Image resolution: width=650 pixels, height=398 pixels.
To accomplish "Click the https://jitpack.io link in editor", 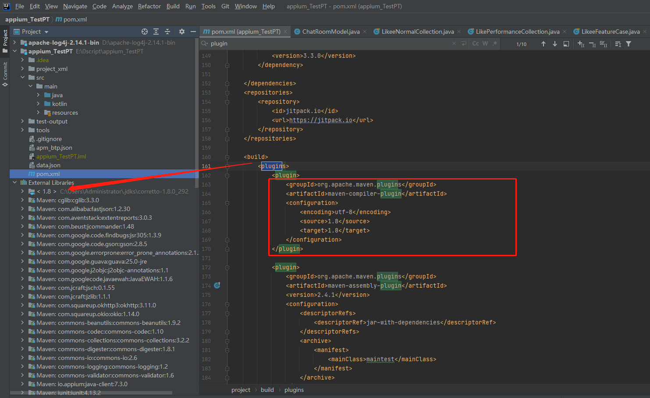I will pos(321,120).
